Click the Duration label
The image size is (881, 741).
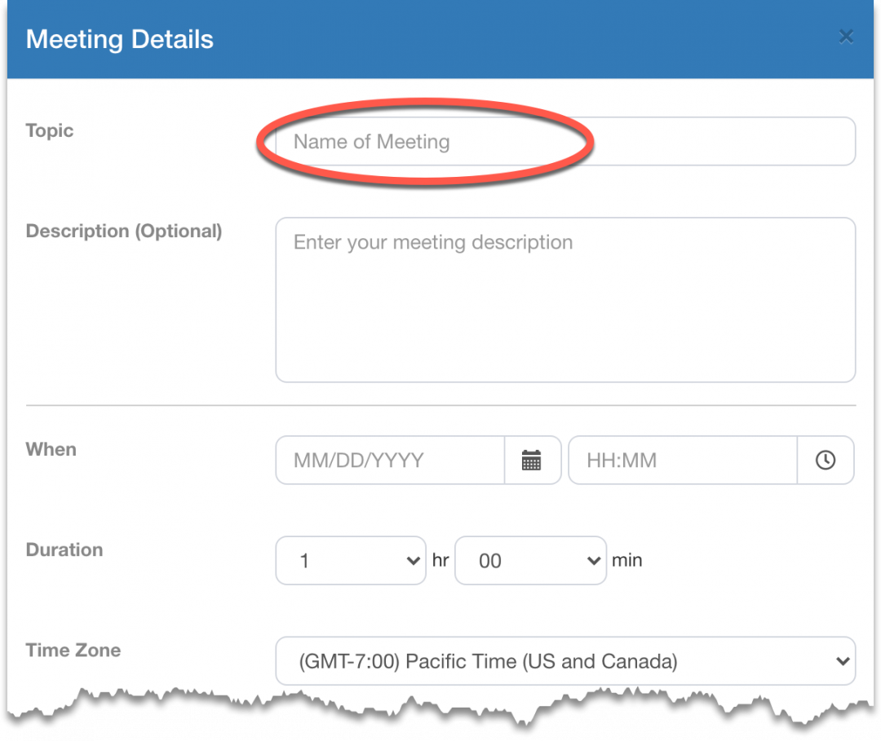coord(64,550)
